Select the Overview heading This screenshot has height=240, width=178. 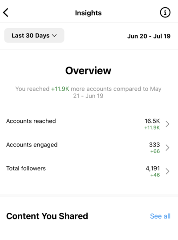88,71
